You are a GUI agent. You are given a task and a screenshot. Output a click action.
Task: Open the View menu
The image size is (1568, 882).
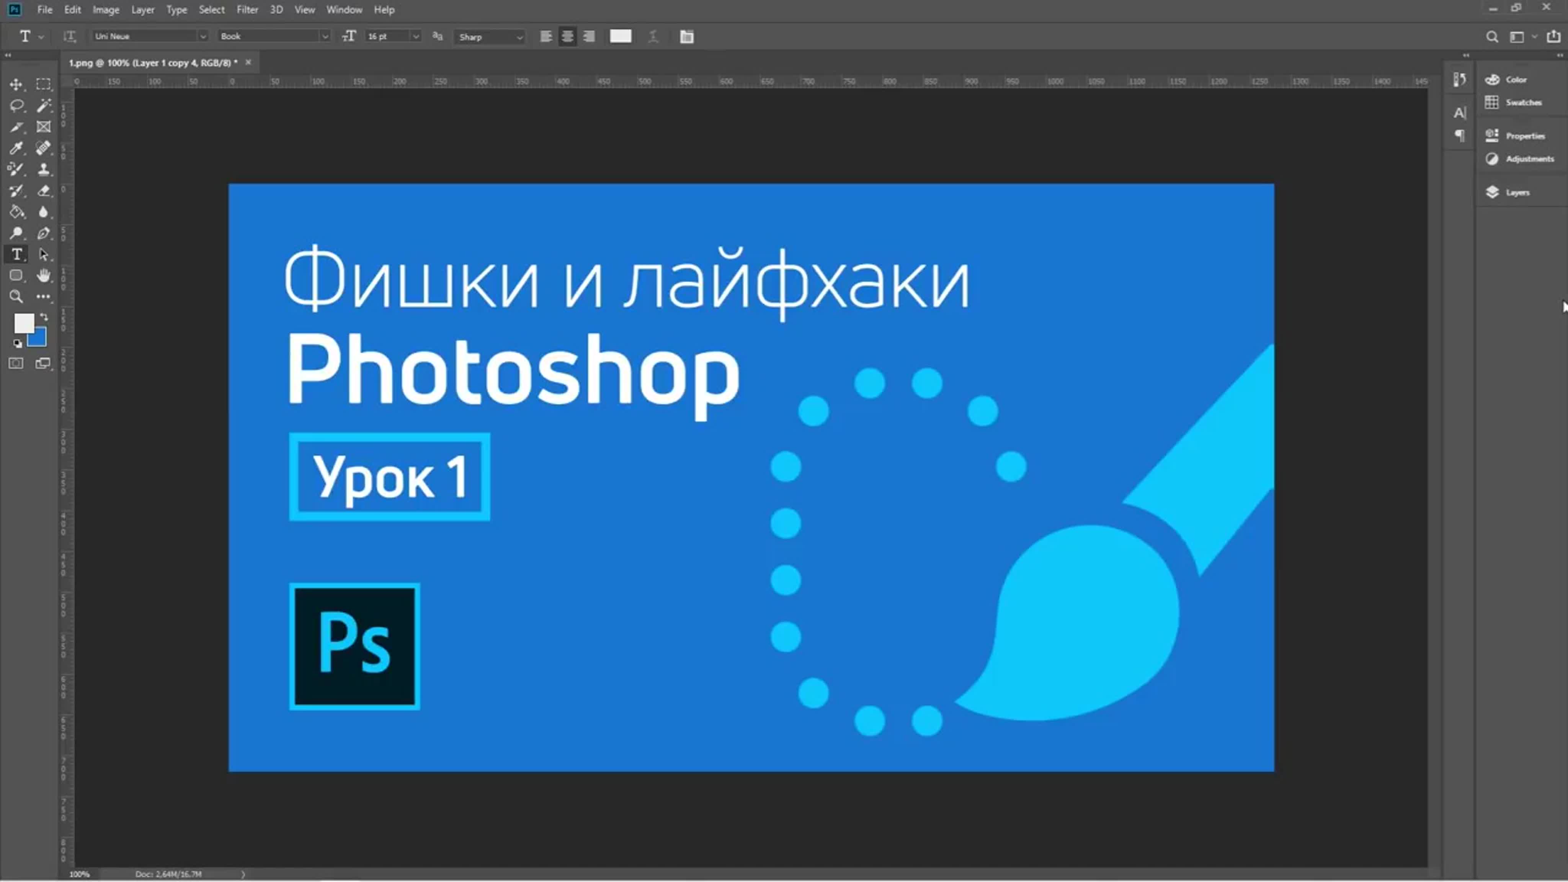(304, 10)
